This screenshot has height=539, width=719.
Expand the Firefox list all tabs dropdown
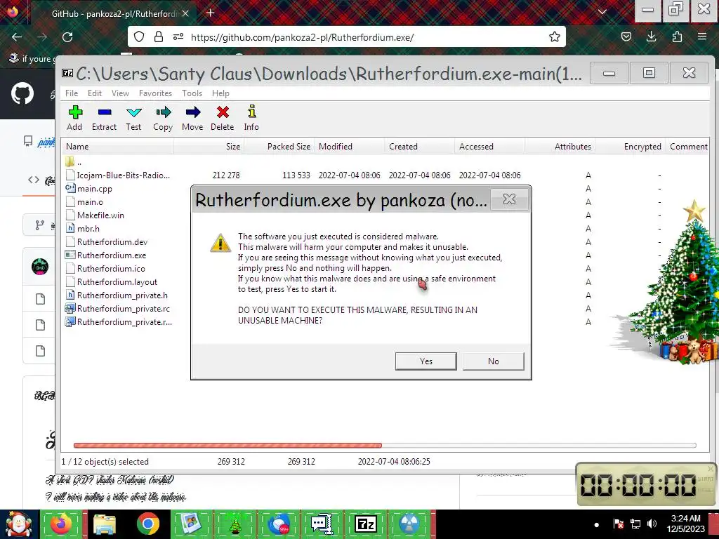coord(602,12)
